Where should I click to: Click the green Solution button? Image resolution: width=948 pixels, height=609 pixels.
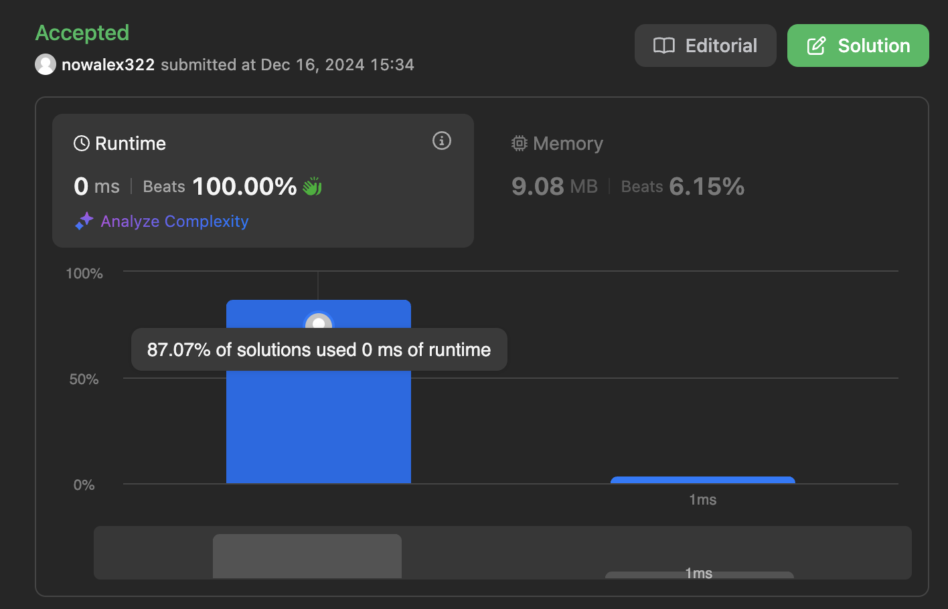coord(858,46)
